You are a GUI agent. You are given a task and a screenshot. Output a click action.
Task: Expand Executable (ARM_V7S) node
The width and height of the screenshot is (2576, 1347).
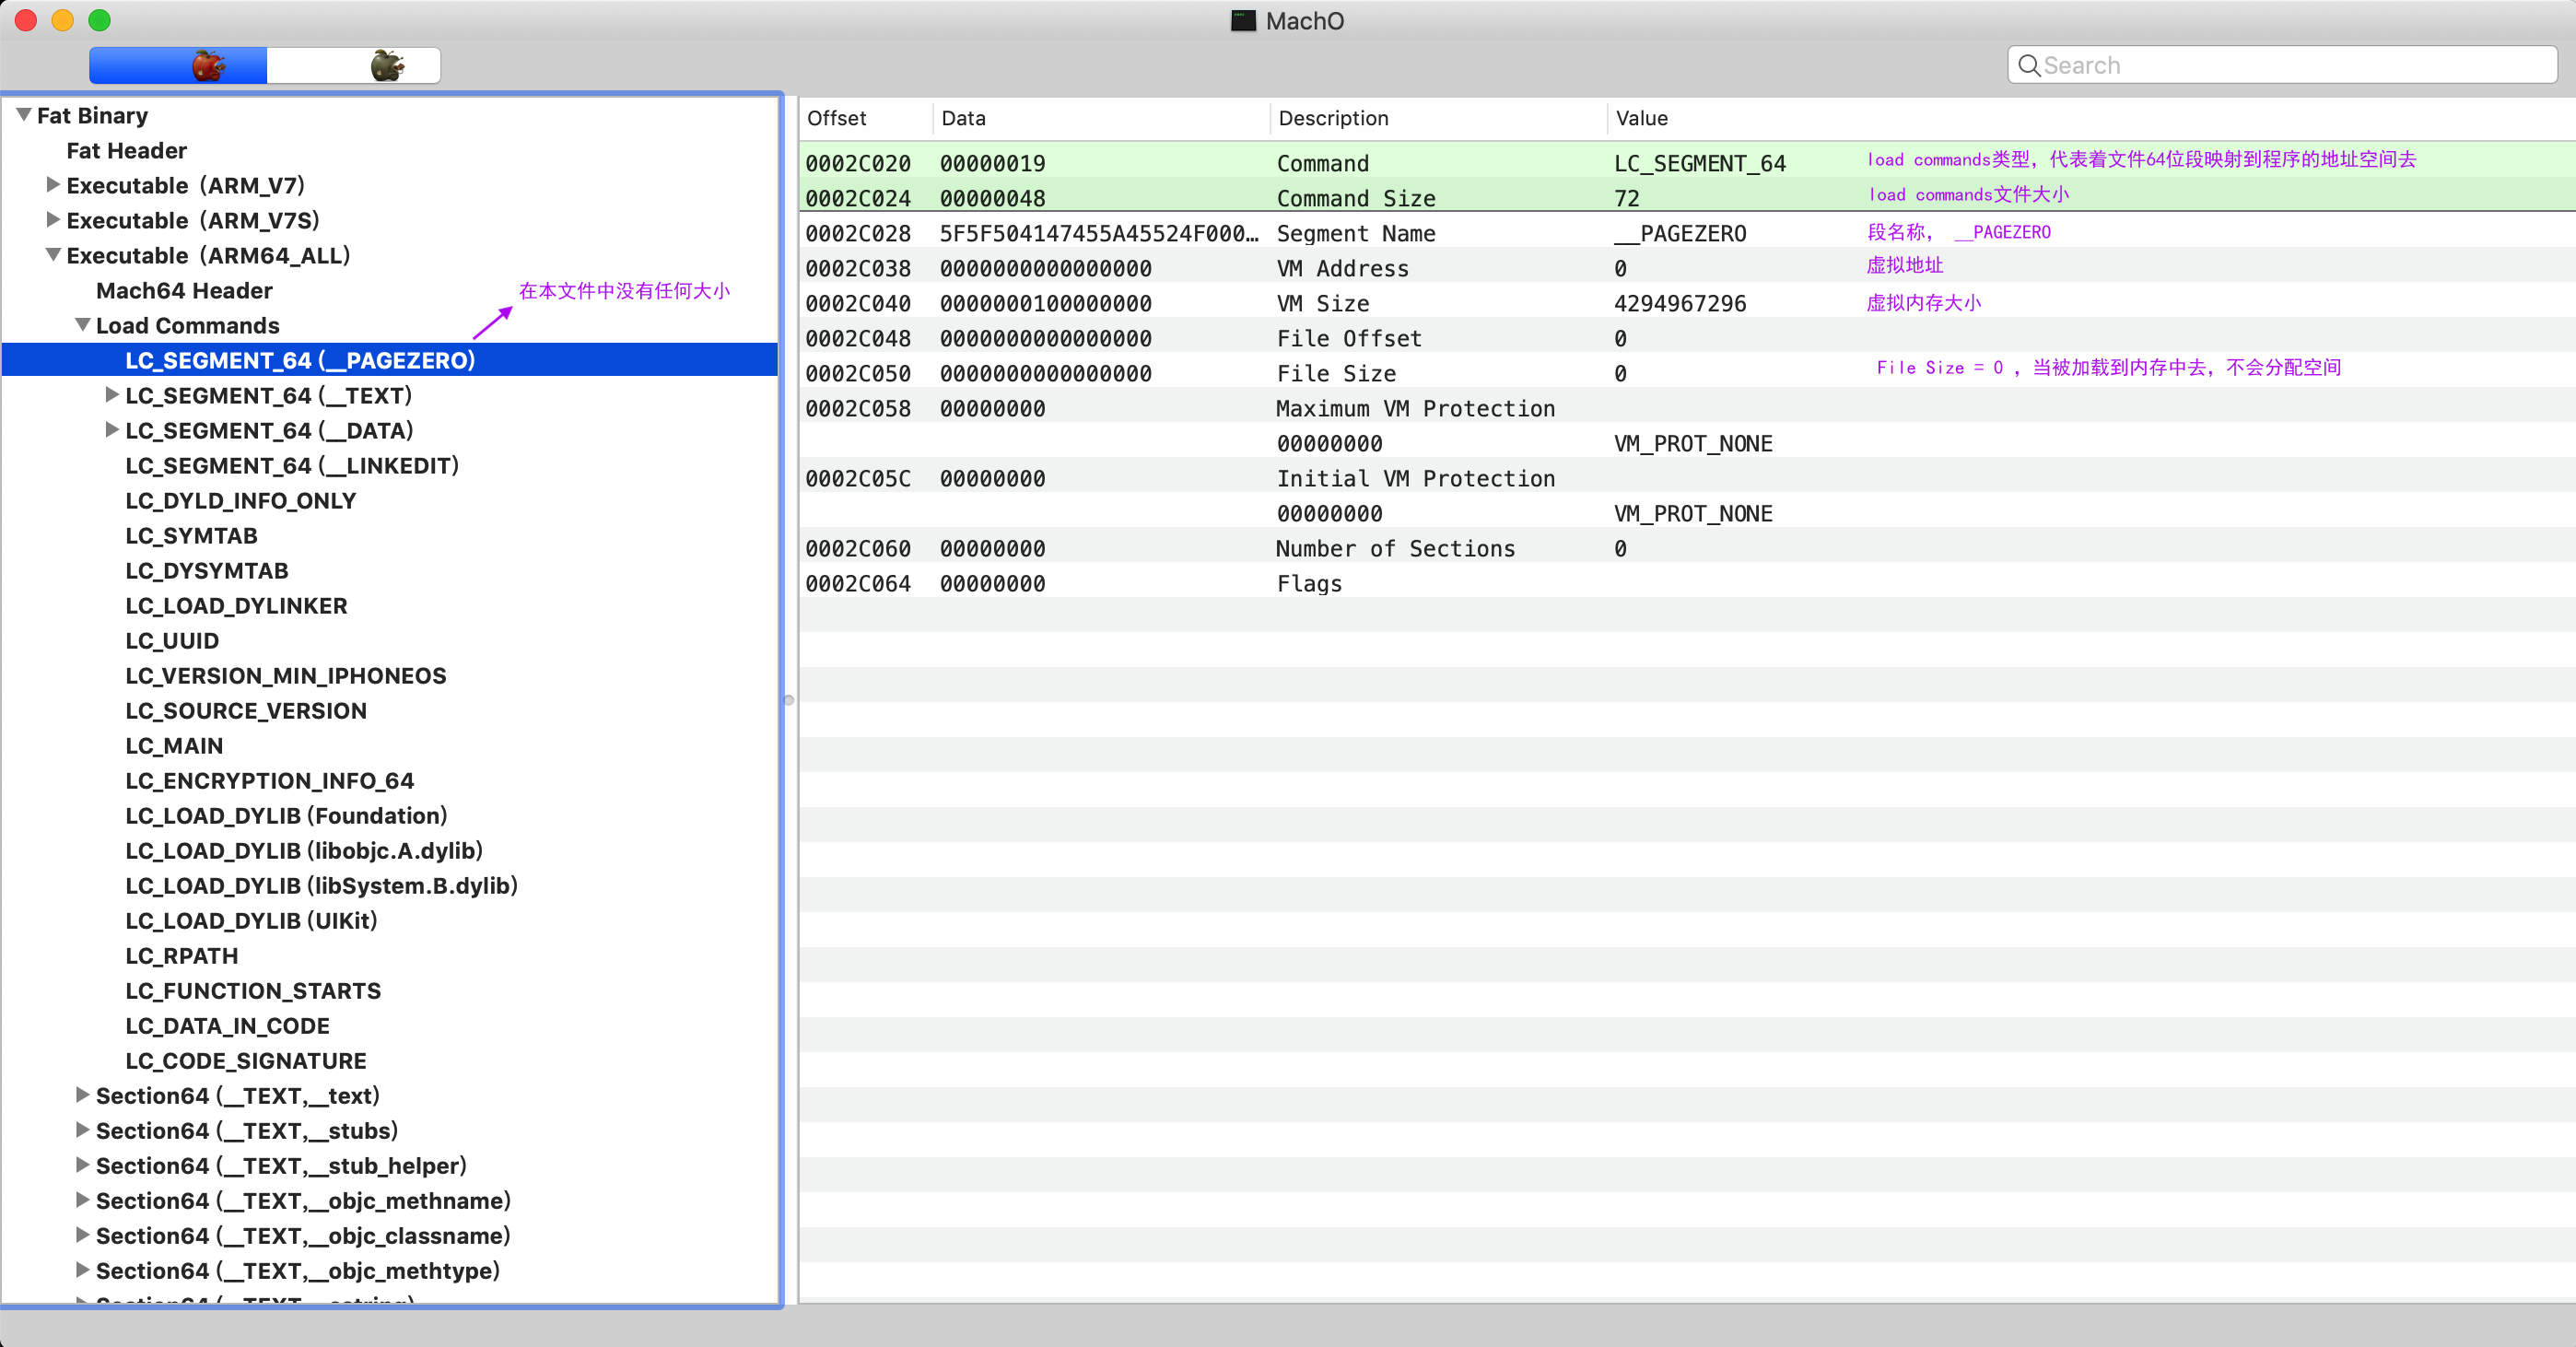point(53,220)
